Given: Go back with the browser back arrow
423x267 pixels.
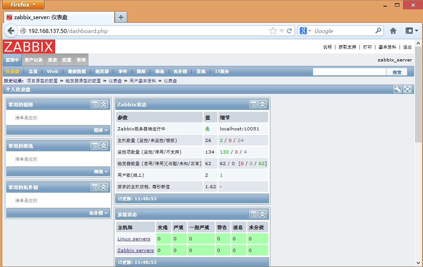Looking at the screenshot, I should tap(11, 31).
